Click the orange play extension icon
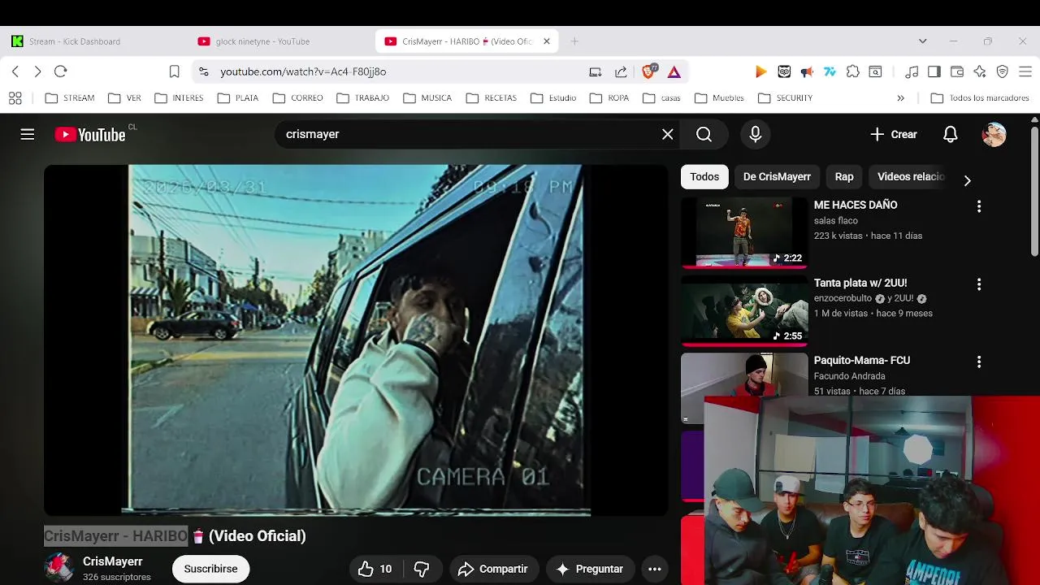 (760, 71)
